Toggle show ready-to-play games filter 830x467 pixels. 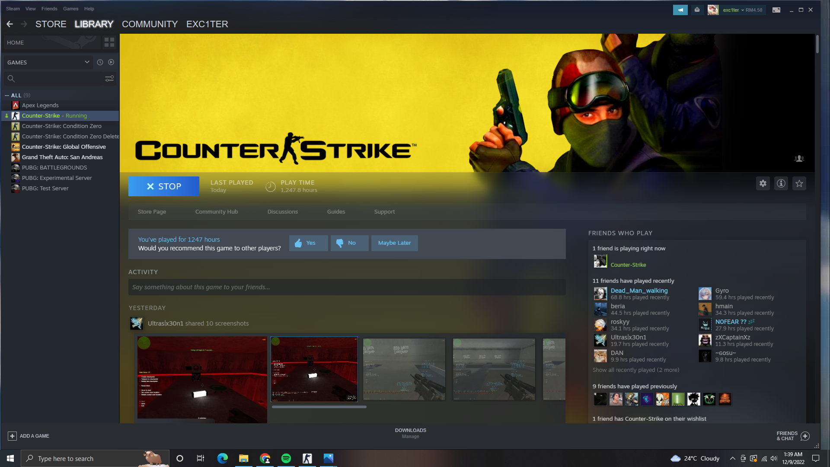pos(111,62)
